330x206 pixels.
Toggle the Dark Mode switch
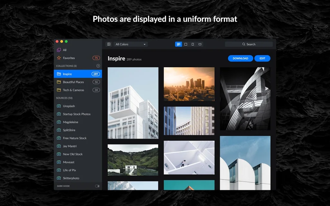(97, 186)
